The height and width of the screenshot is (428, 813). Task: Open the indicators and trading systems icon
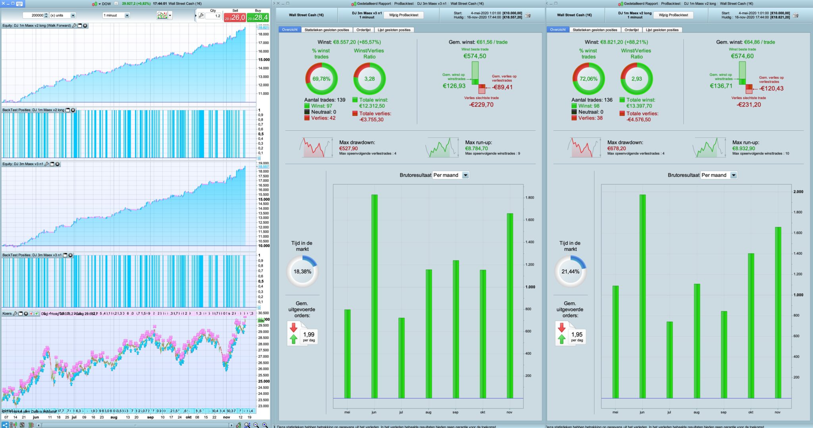pyautogui.click(x=162, y=15)
